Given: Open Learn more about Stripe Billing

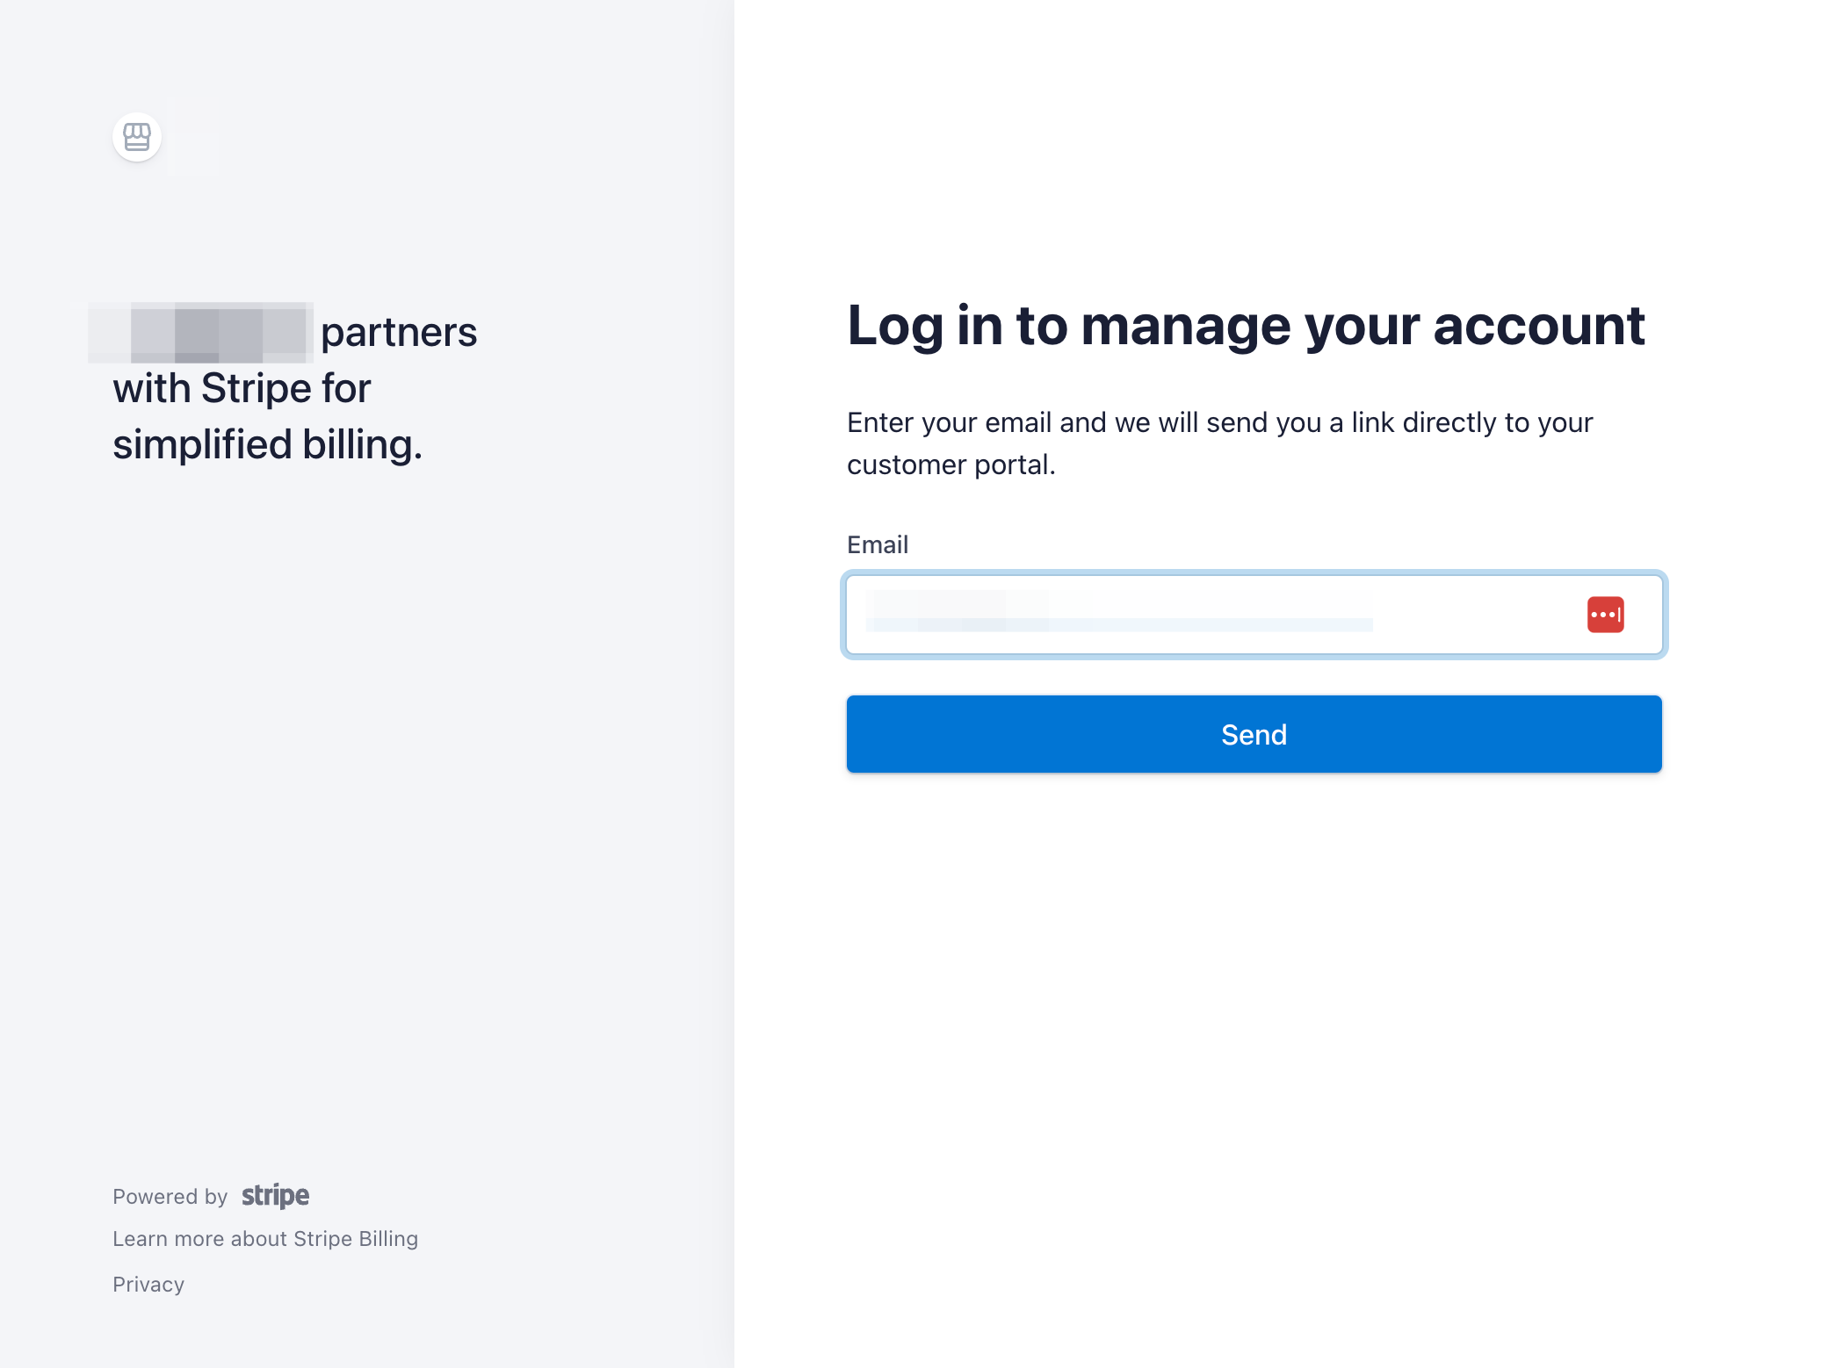Looking at the screenshot, I should (x=265, y=1239).
